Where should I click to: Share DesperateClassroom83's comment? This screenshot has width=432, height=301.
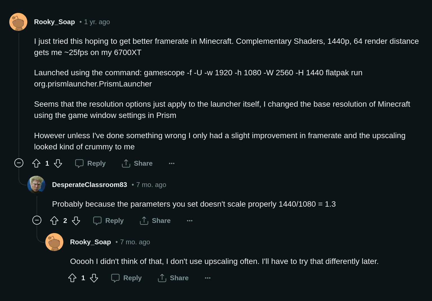click(155, 221)
